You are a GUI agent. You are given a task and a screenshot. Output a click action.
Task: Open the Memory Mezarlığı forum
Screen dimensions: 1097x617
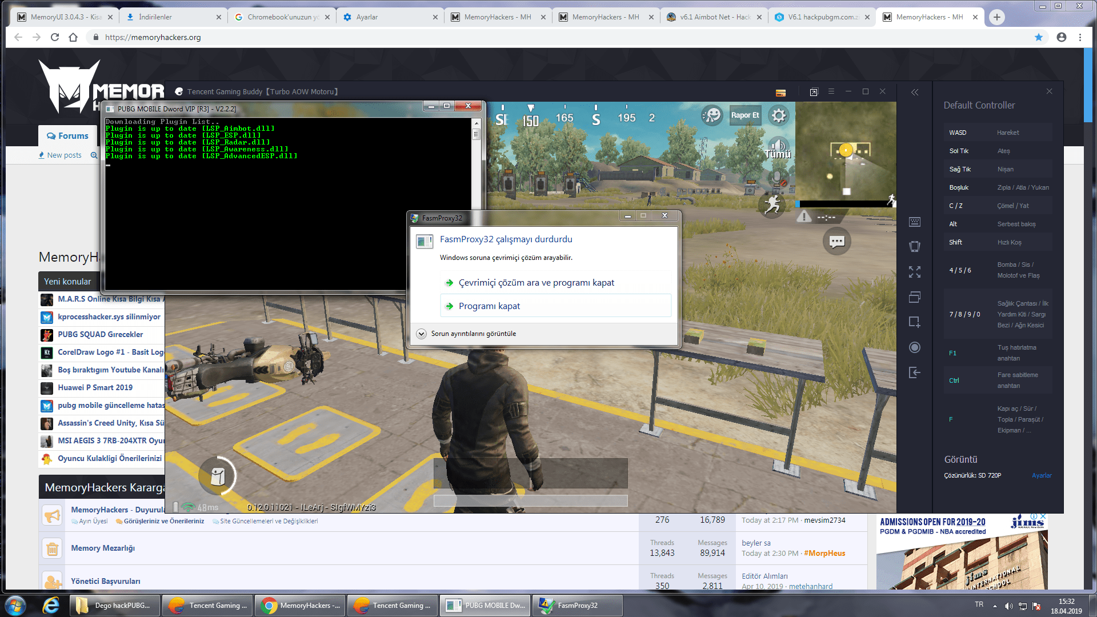[103, 548]
